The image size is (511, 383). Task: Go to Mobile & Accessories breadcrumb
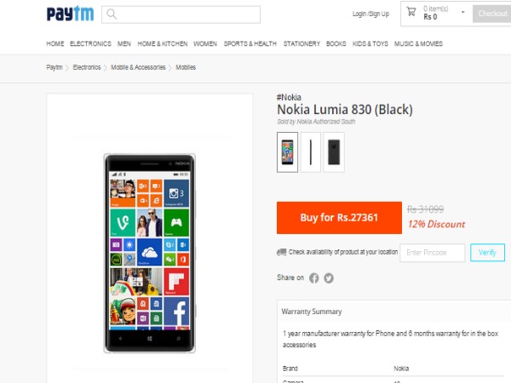click(x=138, y=67)
